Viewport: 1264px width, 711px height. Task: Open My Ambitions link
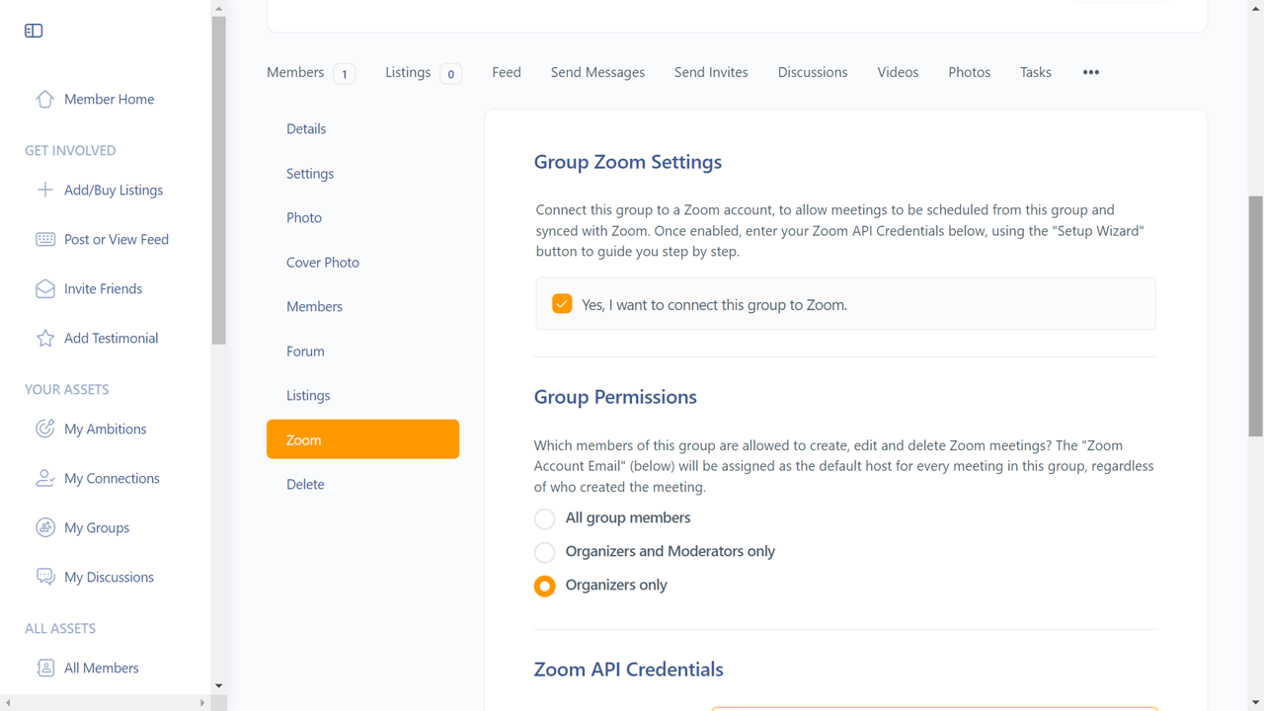[x=105, y=429]
